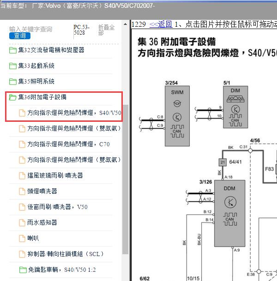Click folder icon beside 集33起動系統
Viewport: 277px width, 281px height.
pos(13,66)
